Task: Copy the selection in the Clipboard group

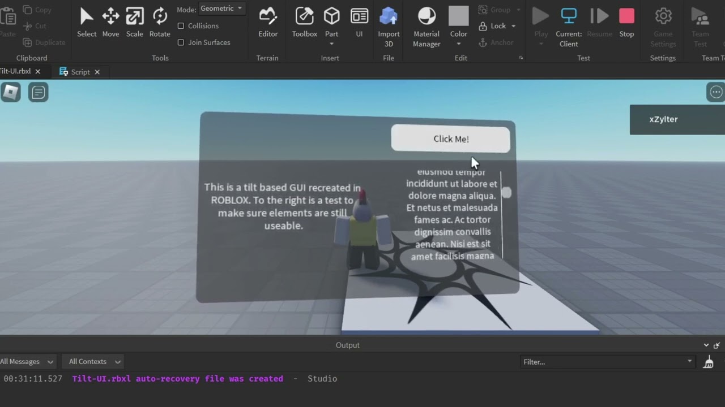Action: [x=37, y=10]
